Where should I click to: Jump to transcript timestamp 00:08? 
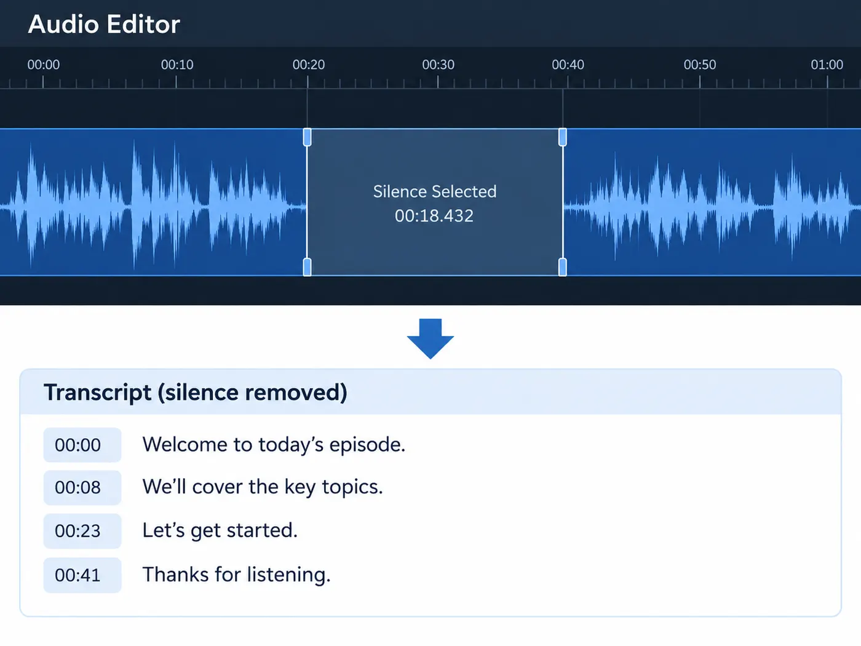pyautogui.click(x=82, y=487)
